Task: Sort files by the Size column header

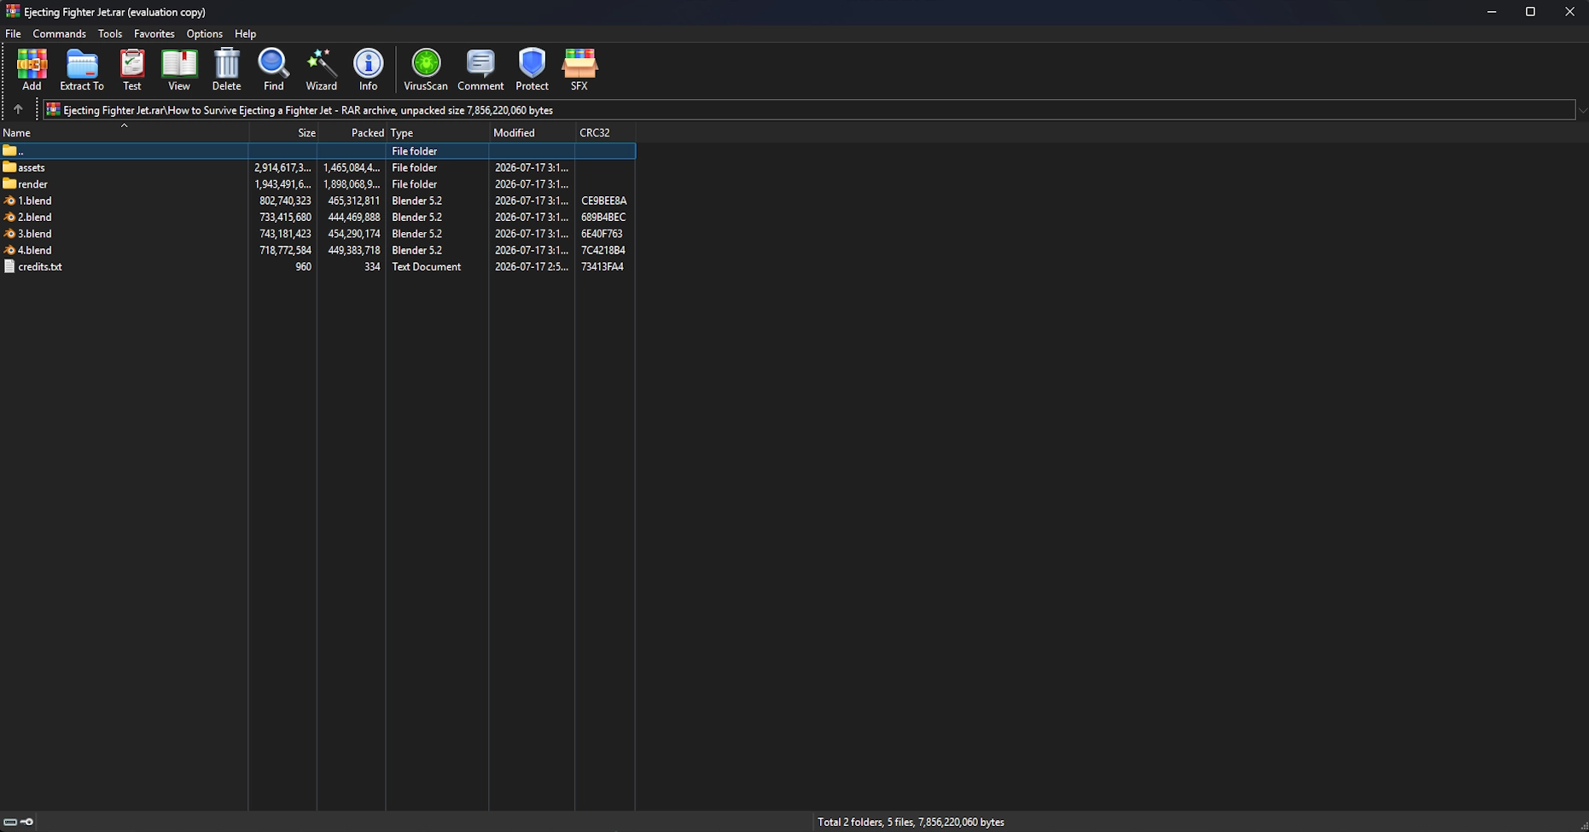Action: (x=283, y=132)
